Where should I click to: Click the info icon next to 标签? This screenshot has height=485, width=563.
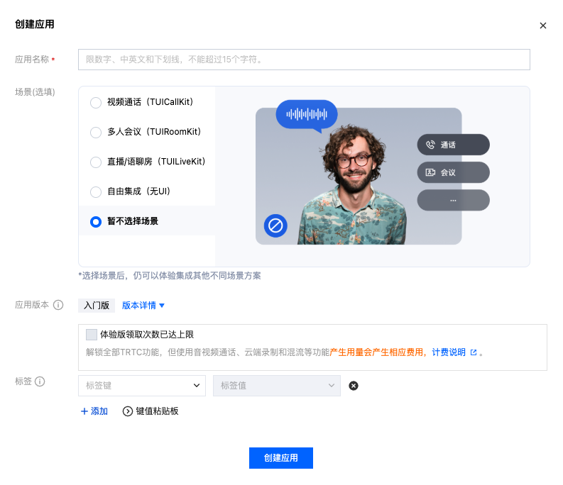[x=40, y=381]
